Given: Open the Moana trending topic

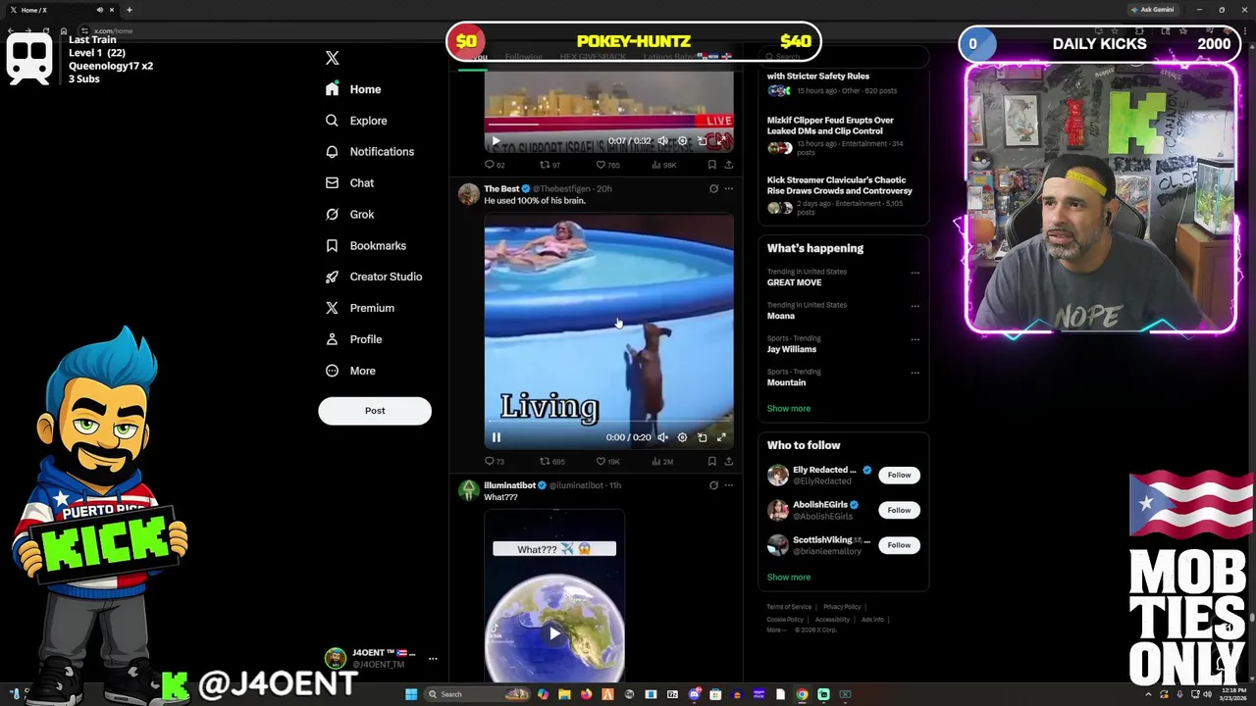Looking at the screenshot, I should [781, 316].
